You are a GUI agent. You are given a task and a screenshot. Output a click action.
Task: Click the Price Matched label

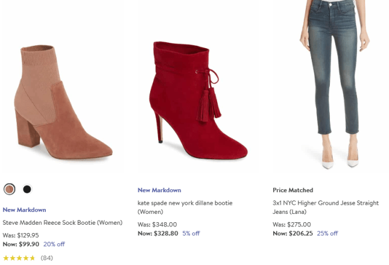293,190
